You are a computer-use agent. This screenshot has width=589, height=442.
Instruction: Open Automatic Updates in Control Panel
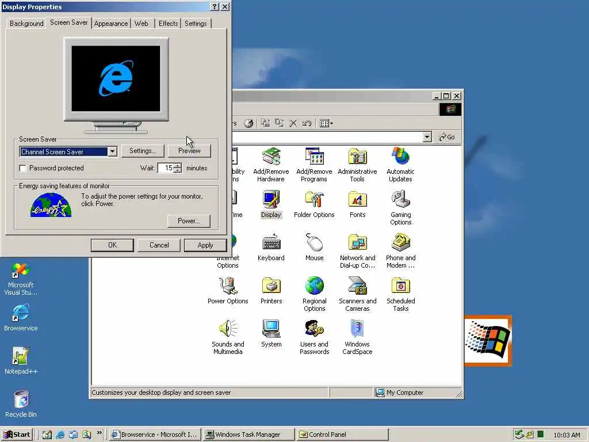(x=400, y=164)
